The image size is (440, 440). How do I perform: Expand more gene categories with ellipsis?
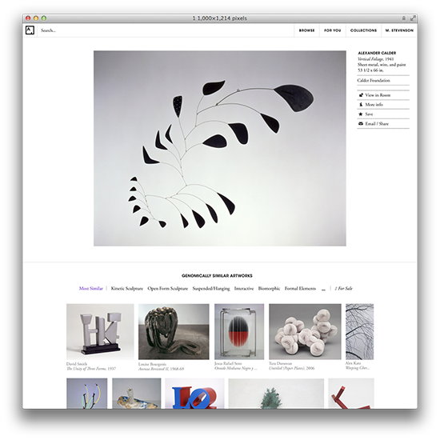coord(323,289)
